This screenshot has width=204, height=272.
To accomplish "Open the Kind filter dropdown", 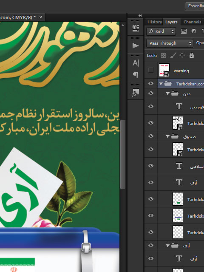I will pos(161,31).
